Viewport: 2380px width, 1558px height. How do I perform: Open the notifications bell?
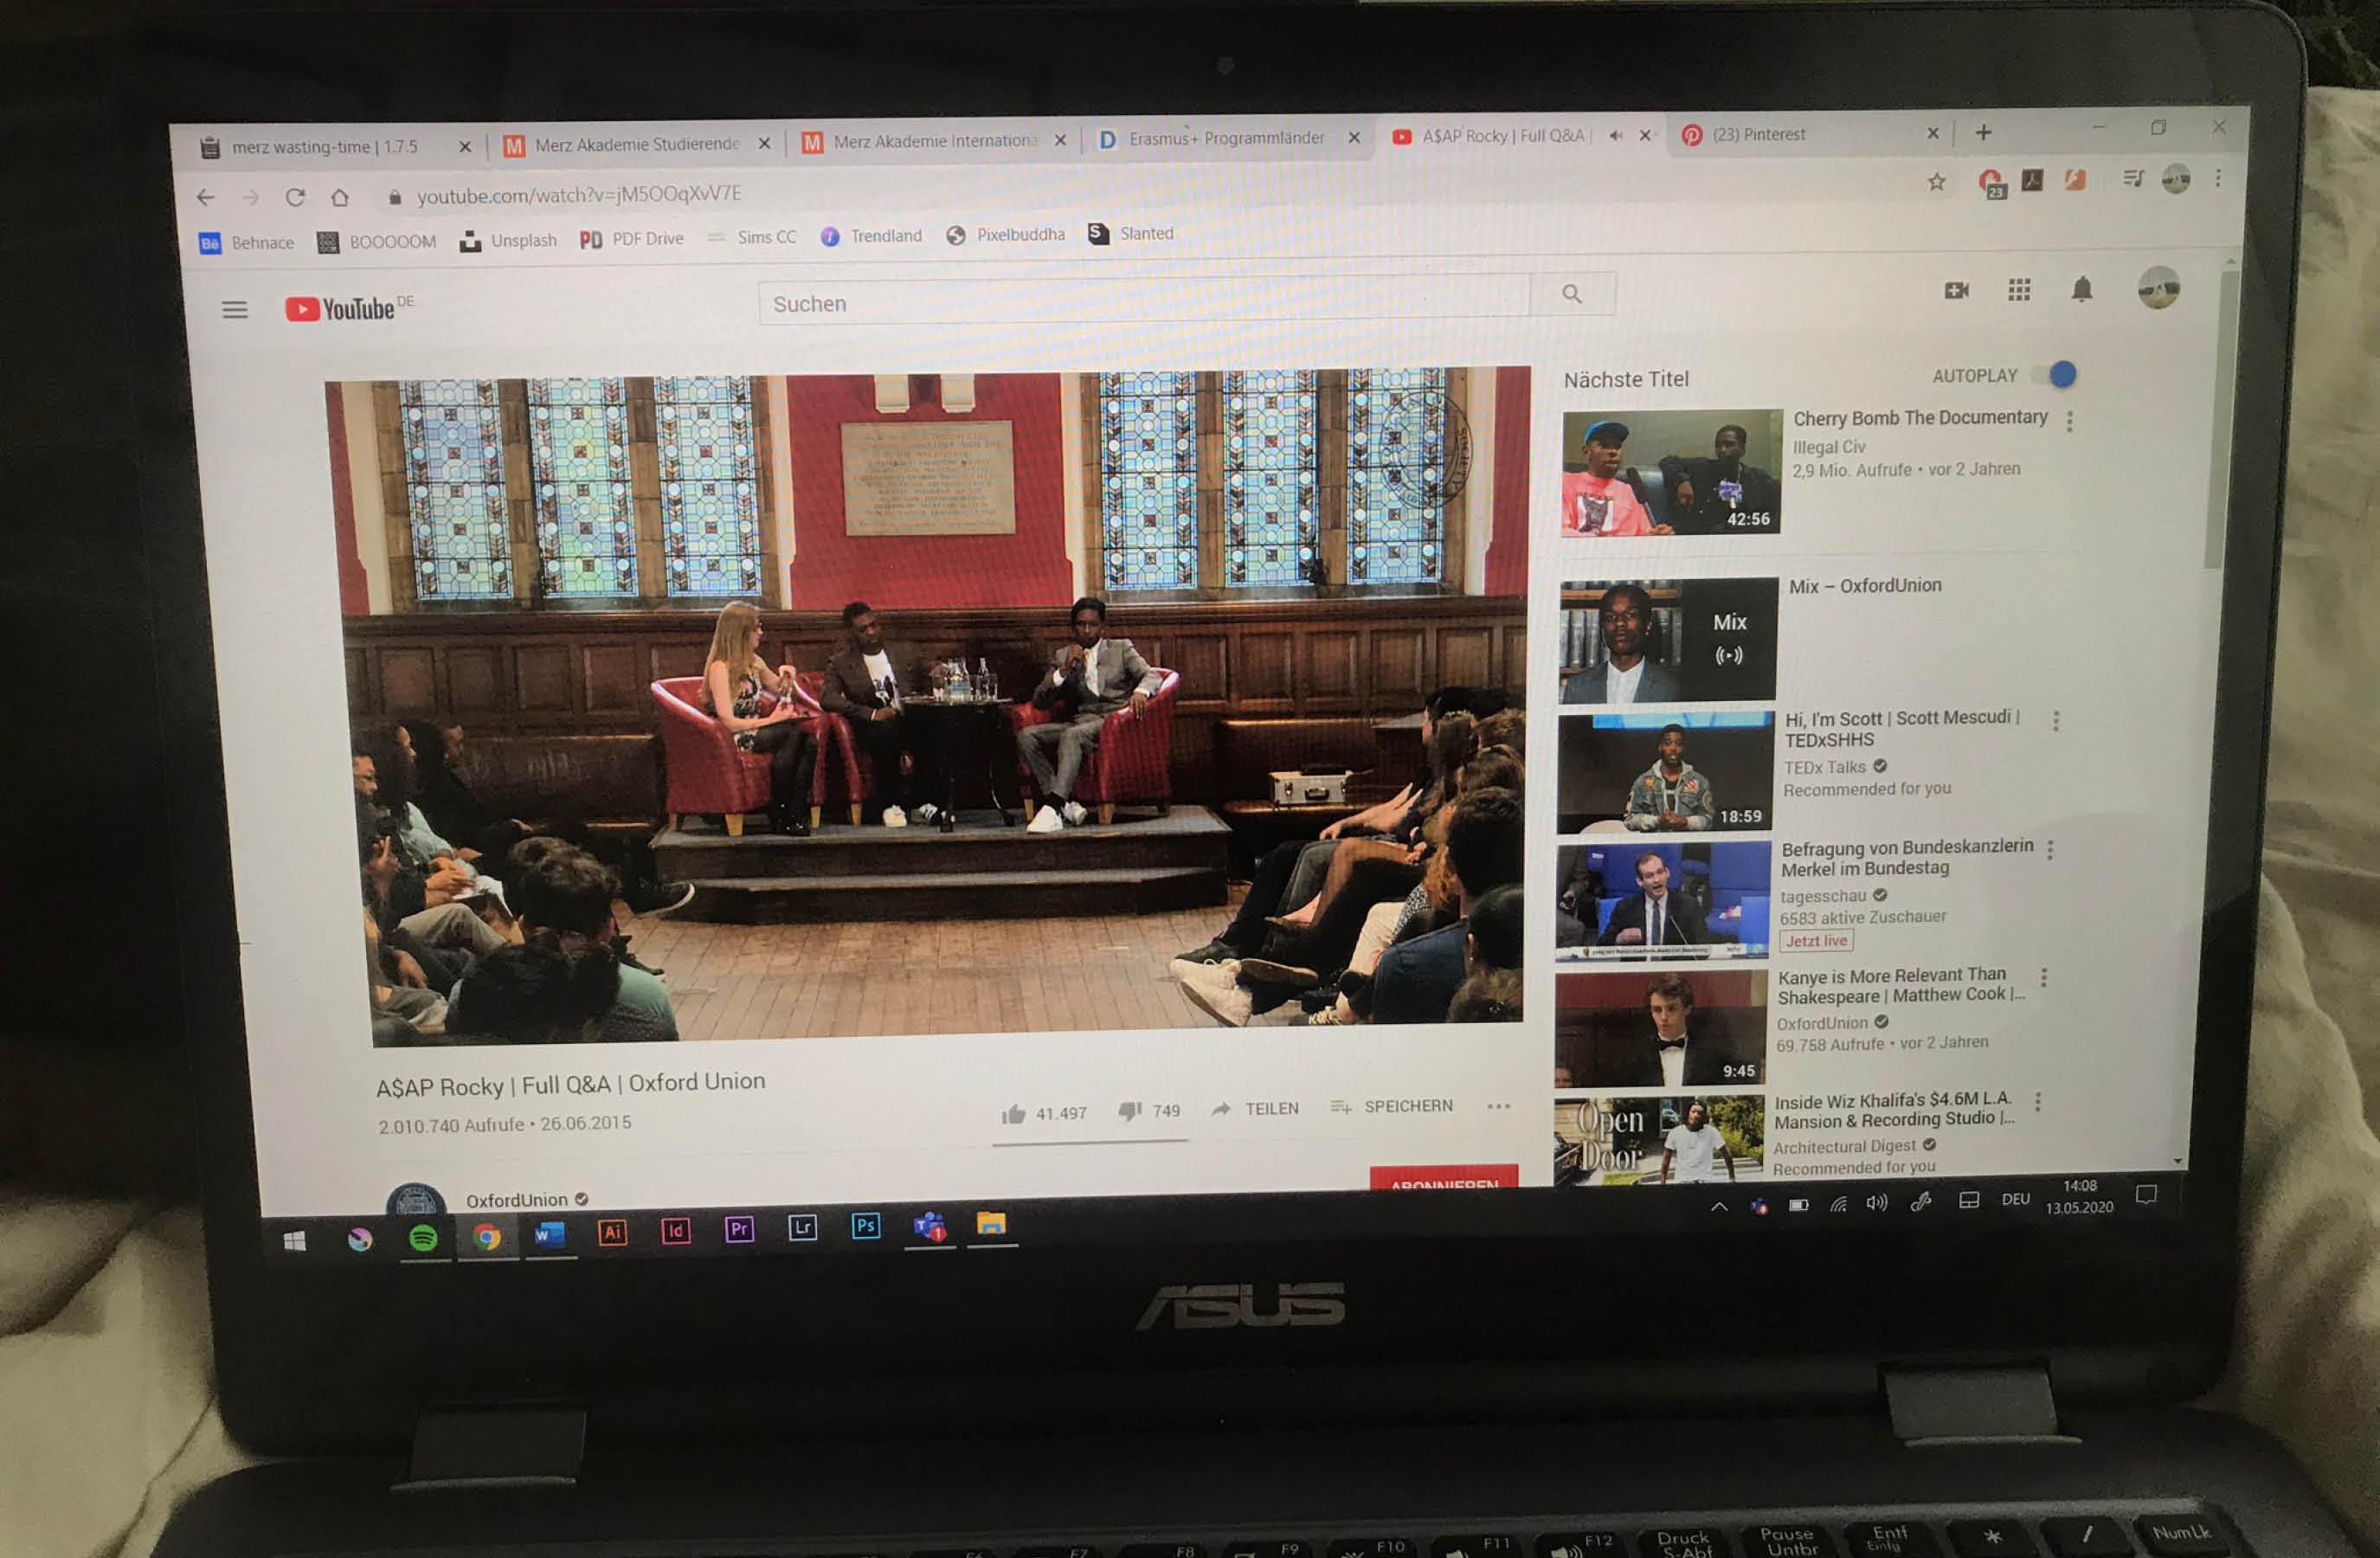click(x=2082, y=290)
